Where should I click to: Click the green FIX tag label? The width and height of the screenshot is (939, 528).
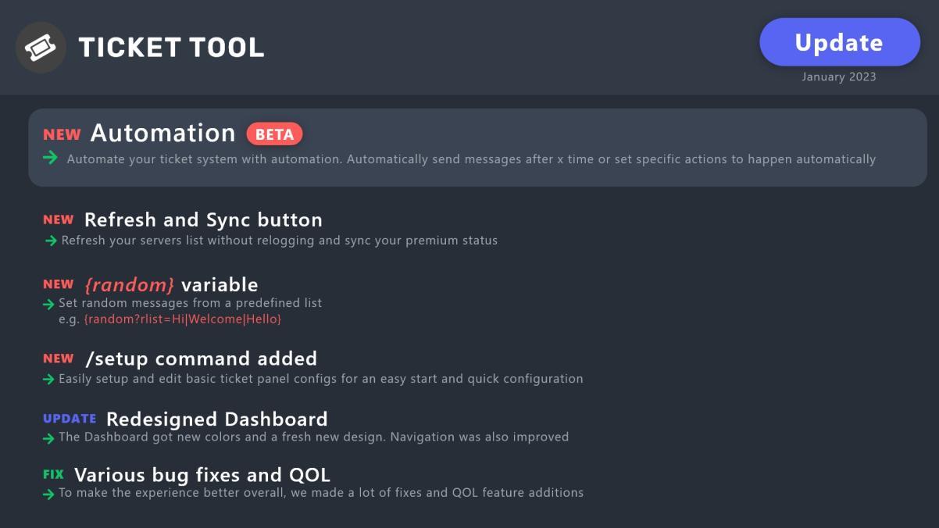click(x=53, y=474)
